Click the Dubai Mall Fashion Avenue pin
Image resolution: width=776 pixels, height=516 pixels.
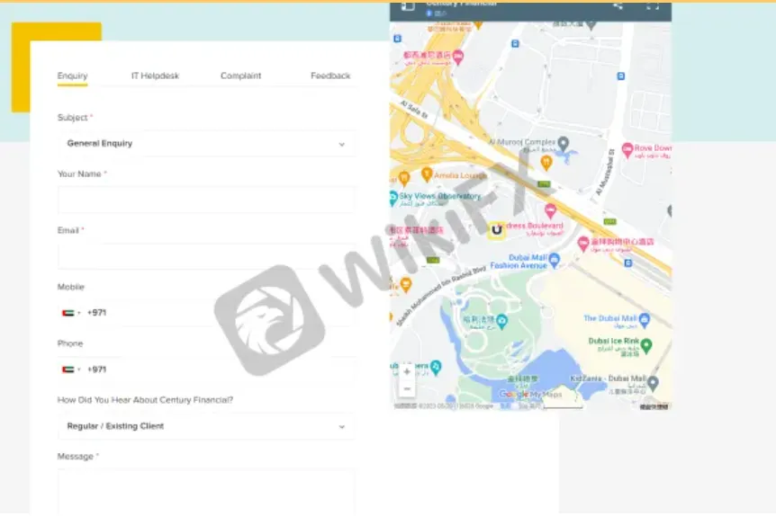coord(555,260)
